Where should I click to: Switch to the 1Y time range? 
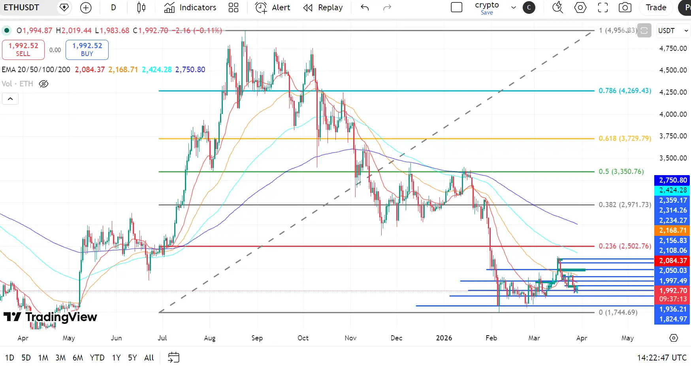click(116, 358)
